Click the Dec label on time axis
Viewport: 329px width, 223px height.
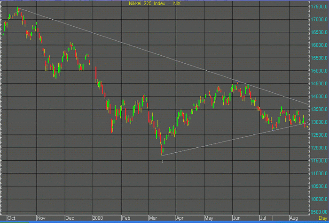(70, 218)
